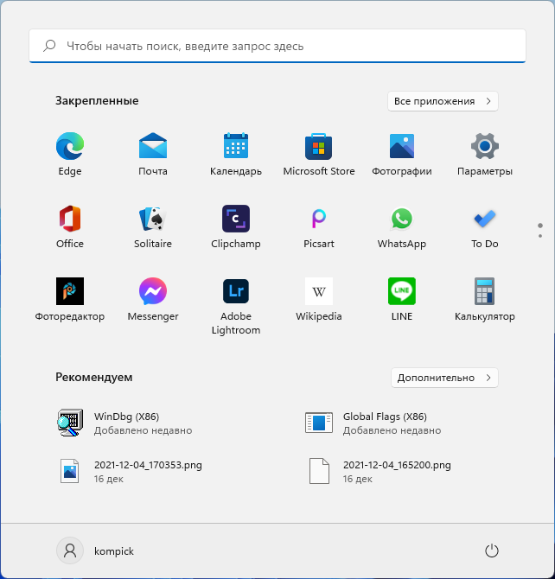Open Параметры settings gear

[x=485, y=155]
